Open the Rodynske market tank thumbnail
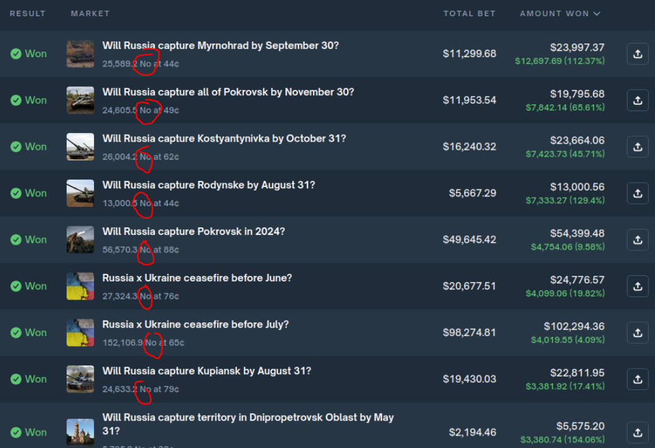Screen dimensions: 655x448 80,193
